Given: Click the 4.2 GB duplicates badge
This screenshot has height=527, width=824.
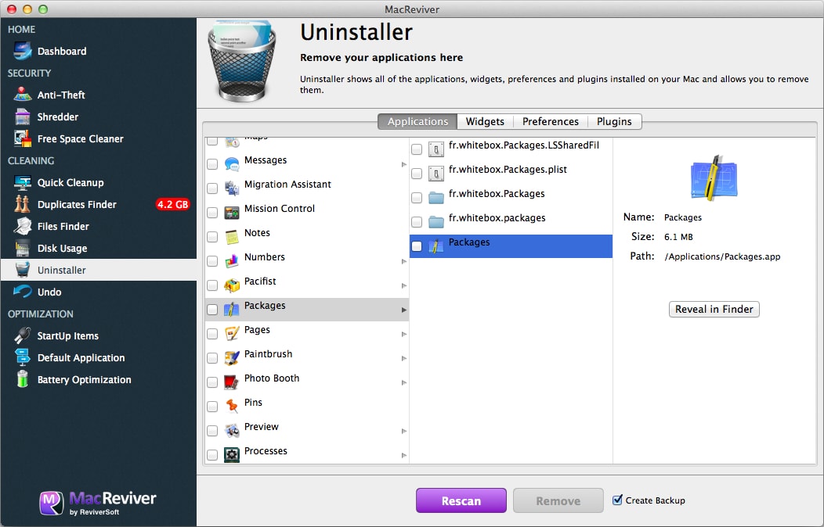Looking at the screenshot, I should pos(172,205).
